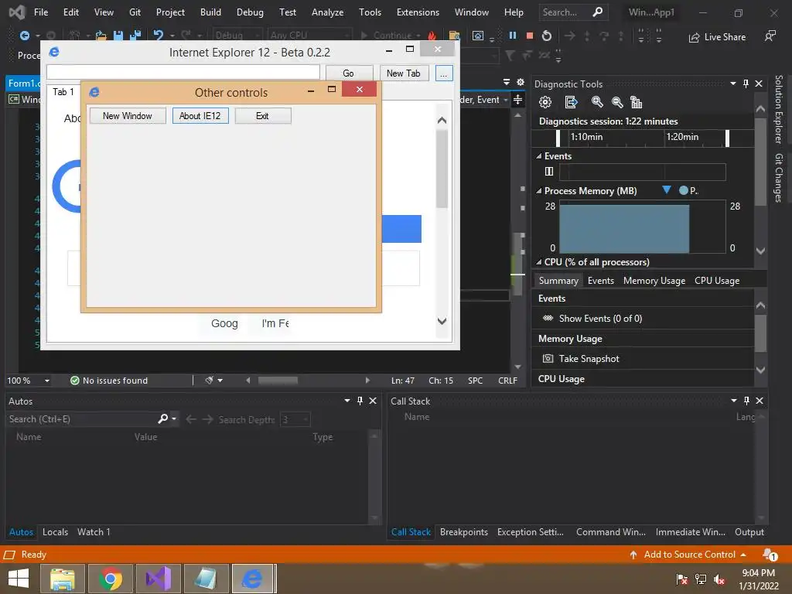Click the Windows Start button
Image resolution: width=792 pixels, height=594 pixels.
coord(19,579)
